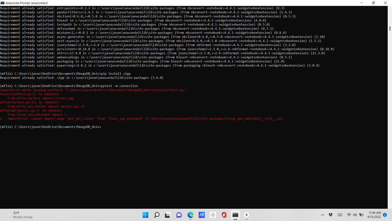Launch Microsoft Edge from the taskbar

[190, 215]
